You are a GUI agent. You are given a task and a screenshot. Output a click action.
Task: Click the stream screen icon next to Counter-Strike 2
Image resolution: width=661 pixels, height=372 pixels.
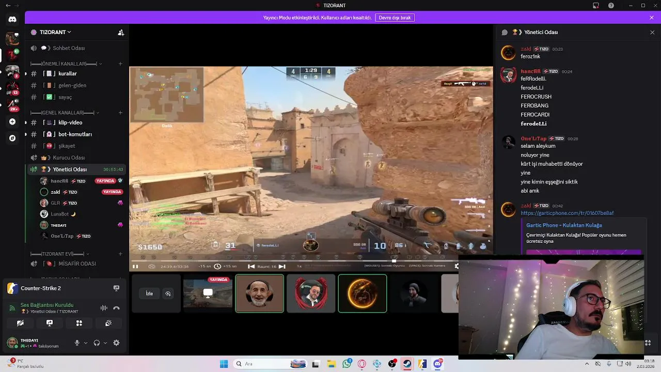pos(116,288)
